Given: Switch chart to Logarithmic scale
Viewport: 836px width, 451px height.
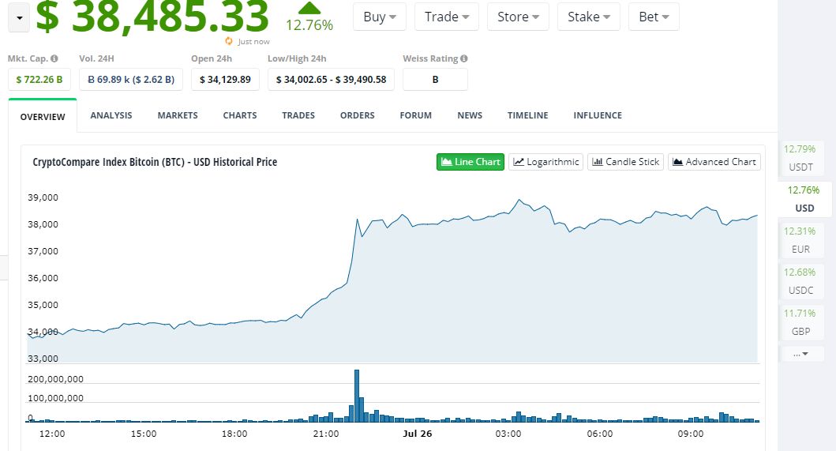Looking at the screenshot, I should coord(546,162).
